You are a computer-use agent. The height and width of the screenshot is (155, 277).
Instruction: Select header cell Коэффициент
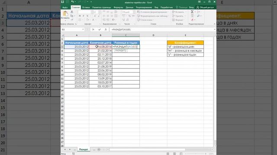click(x=185, y=43)
